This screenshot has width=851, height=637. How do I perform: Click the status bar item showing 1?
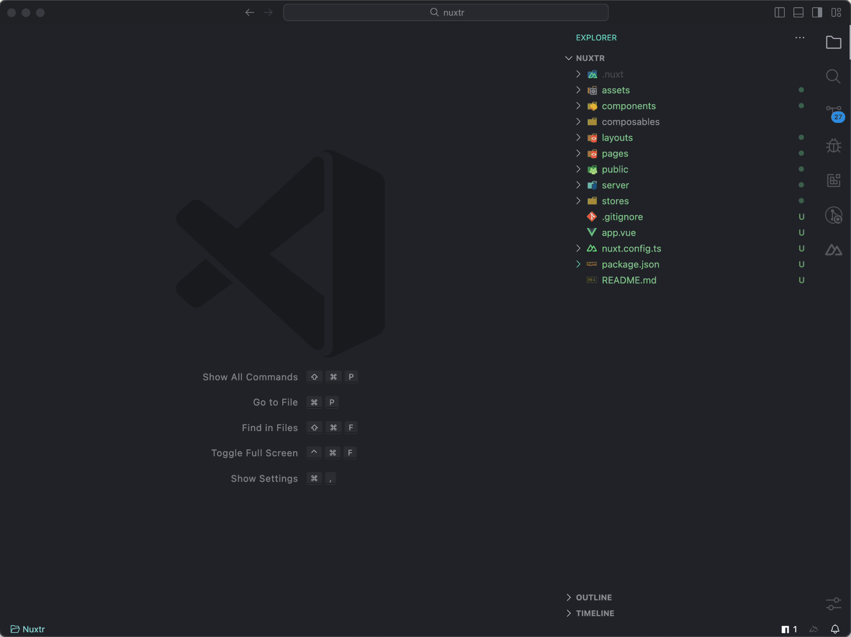790,629
